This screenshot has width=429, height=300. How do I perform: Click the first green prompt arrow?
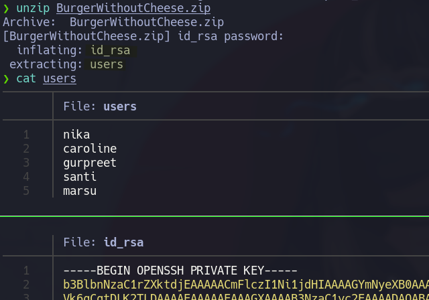point(6,8)
